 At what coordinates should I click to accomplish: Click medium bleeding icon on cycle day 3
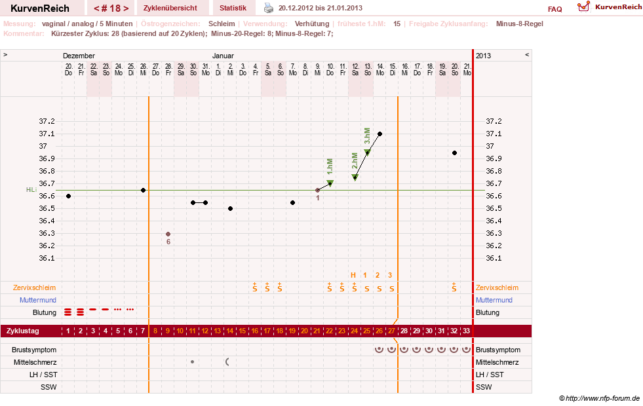point(92,309)
